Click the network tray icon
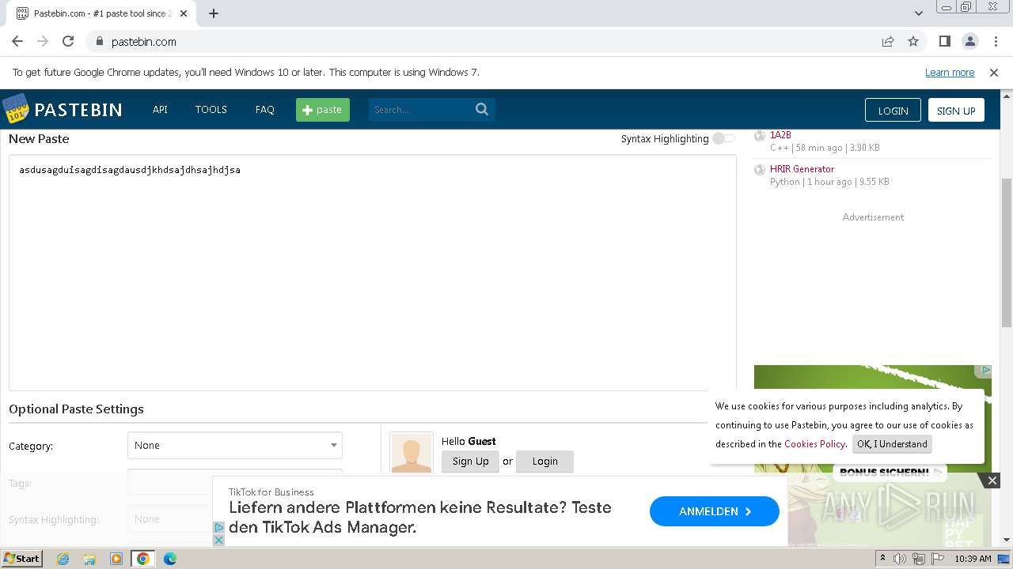The height and width of the screenshot is (569, 1013). pyautogui.click(x=918, y=559)
